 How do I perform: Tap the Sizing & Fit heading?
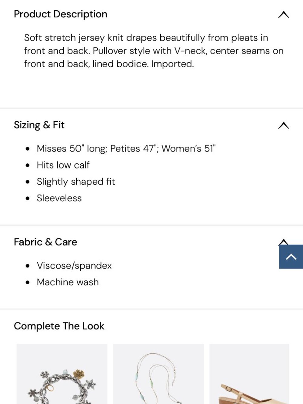click(39, 125)
